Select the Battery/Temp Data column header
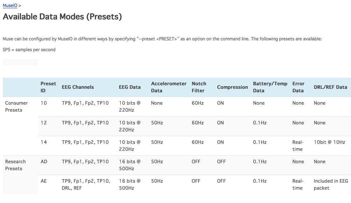 coord(270,87)
